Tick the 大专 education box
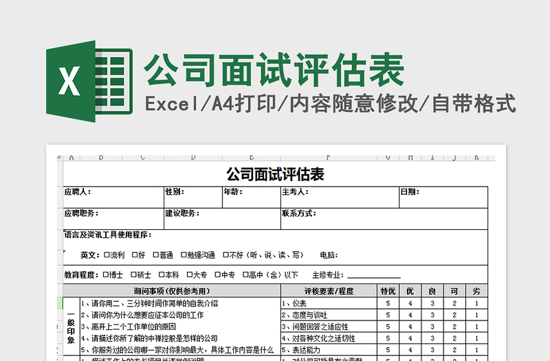Viewport: 550px width, 361px height. point(190,275)
